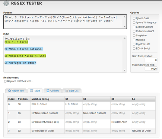Click scroll-up arrow in Pattern box

point(124,17)
